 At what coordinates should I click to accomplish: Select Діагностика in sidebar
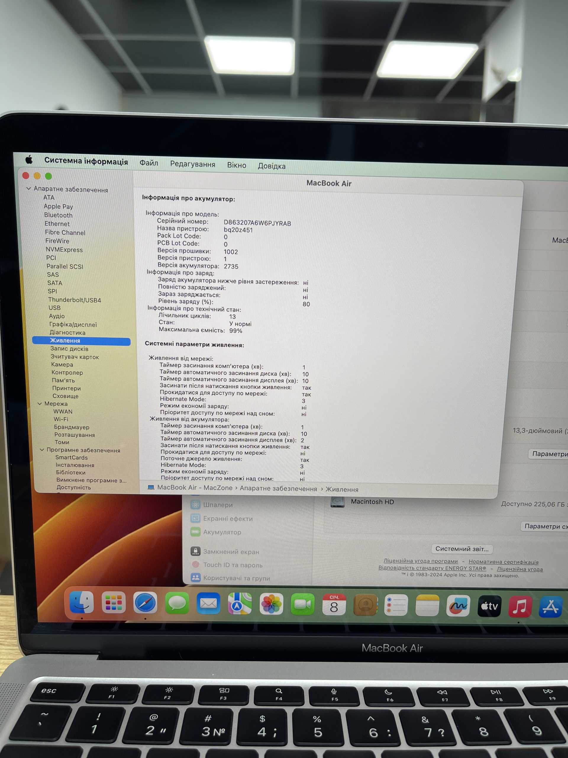[x=67, y=333]
